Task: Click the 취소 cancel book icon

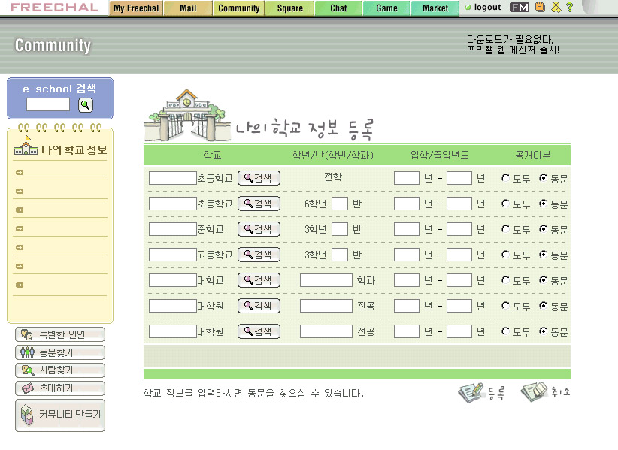Action: 534,392
